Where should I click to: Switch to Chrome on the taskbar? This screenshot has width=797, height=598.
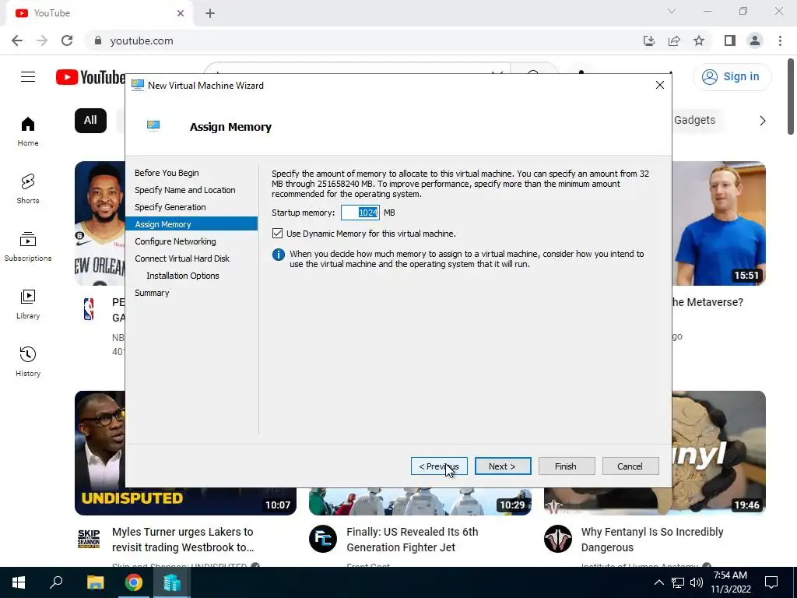pos(134,582)
